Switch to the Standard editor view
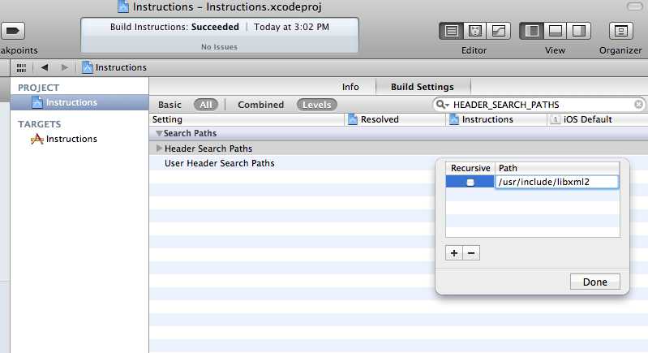Image resolution: width=648 pixels, height=353 pixels. tap(451, 31)
